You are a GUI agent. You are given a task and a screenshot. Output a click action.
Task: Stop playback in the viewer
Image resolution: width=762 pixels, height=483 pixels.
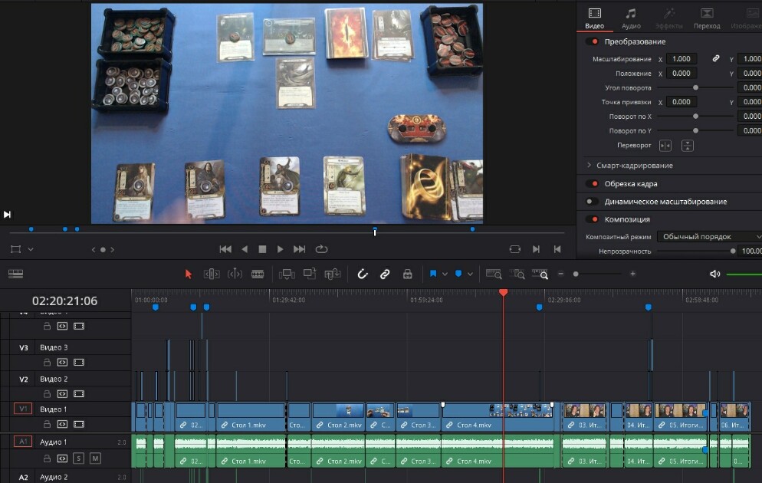pos(262,249)
